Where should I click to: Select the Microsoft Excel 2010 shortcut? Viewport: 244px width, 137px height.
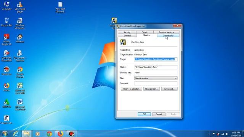pos(20,89)
